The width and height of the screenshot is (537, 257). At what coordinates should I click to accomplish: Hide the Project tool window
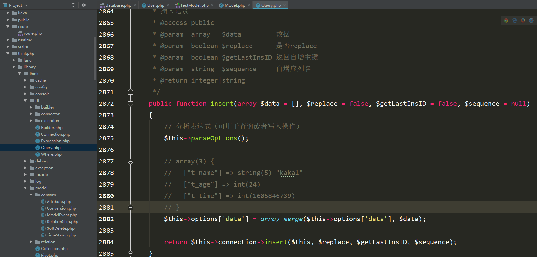pyautogui.click(x=92, y=5)
